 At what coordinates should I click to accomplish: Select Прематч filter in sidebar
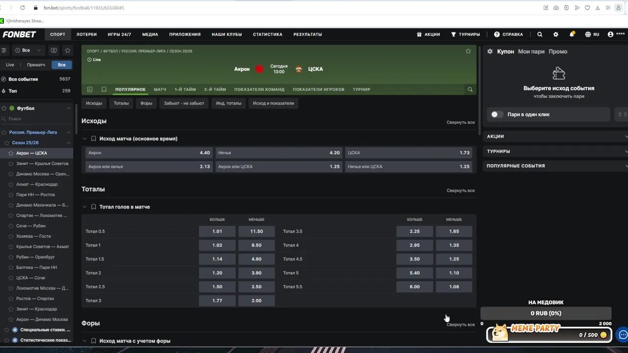coord(36,65)
